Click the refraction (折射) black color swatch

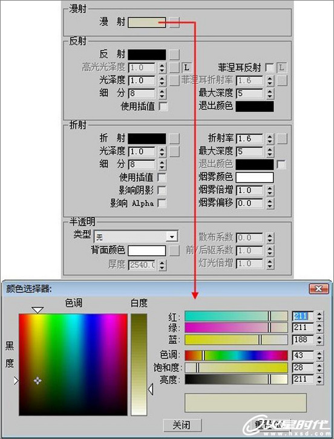[147, 138]
